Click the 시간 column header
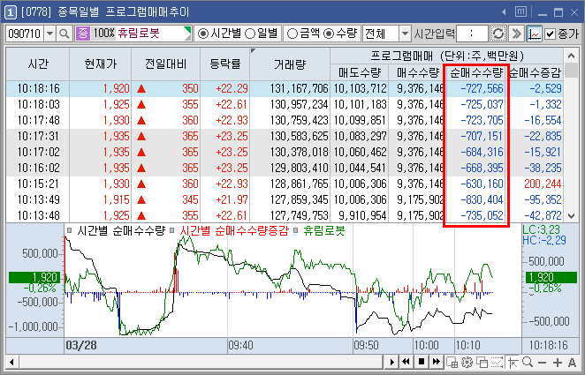The image size is (585, 375). coord(38,64)
